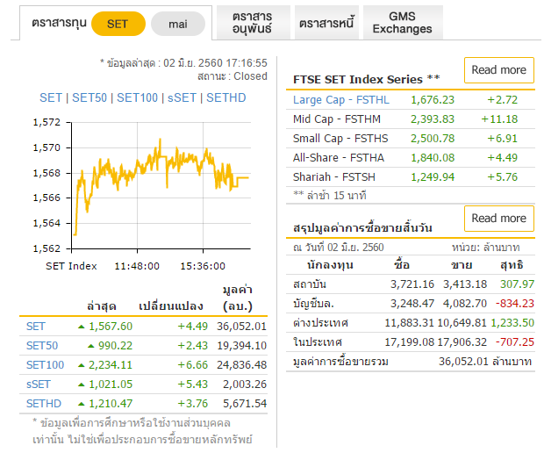This screenshot has height=460, width=544.
Task: Click Read more for trading value summary
Action: click(x=498, y=219)
